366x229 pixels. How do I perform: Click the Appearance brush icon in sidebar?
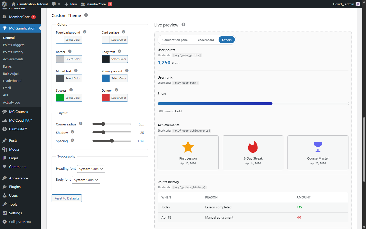tap(5, 178)
